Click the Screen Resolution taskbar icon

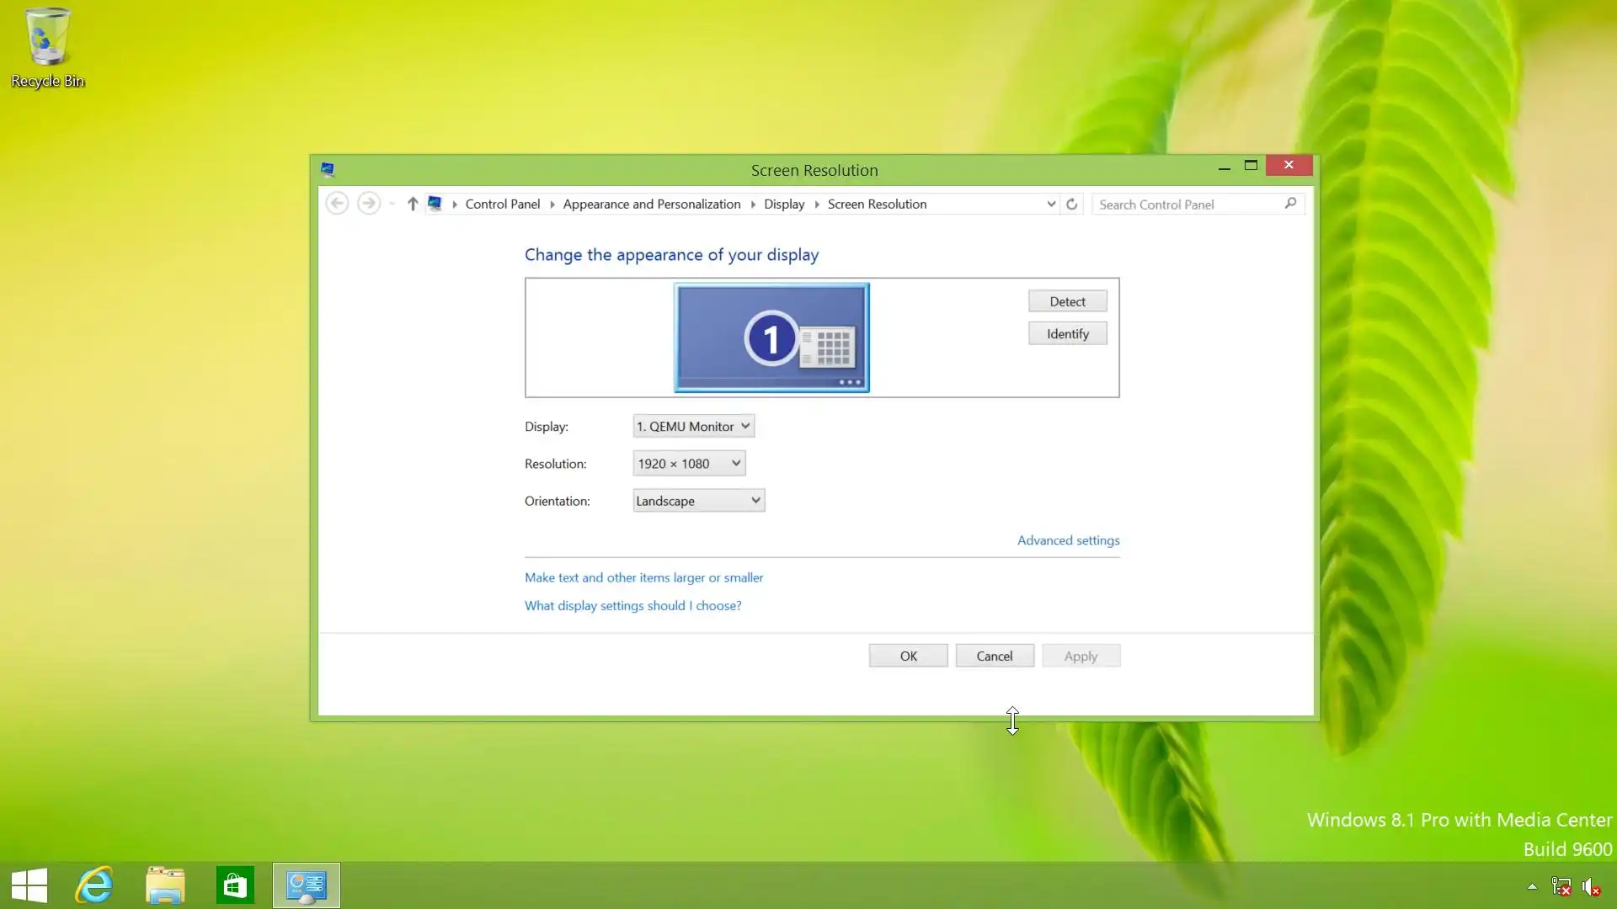[x=306, y=885]
